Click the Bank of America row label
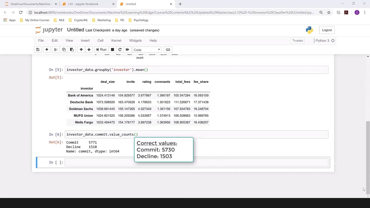This screenshot has width=370, height=208. click(x=80, y=95)
